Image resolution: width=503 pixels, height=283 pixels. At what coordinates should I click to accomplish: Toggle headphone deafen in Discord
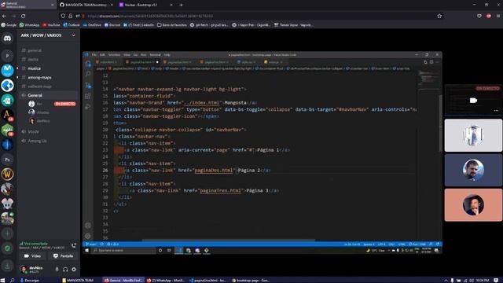pos(65,269)
